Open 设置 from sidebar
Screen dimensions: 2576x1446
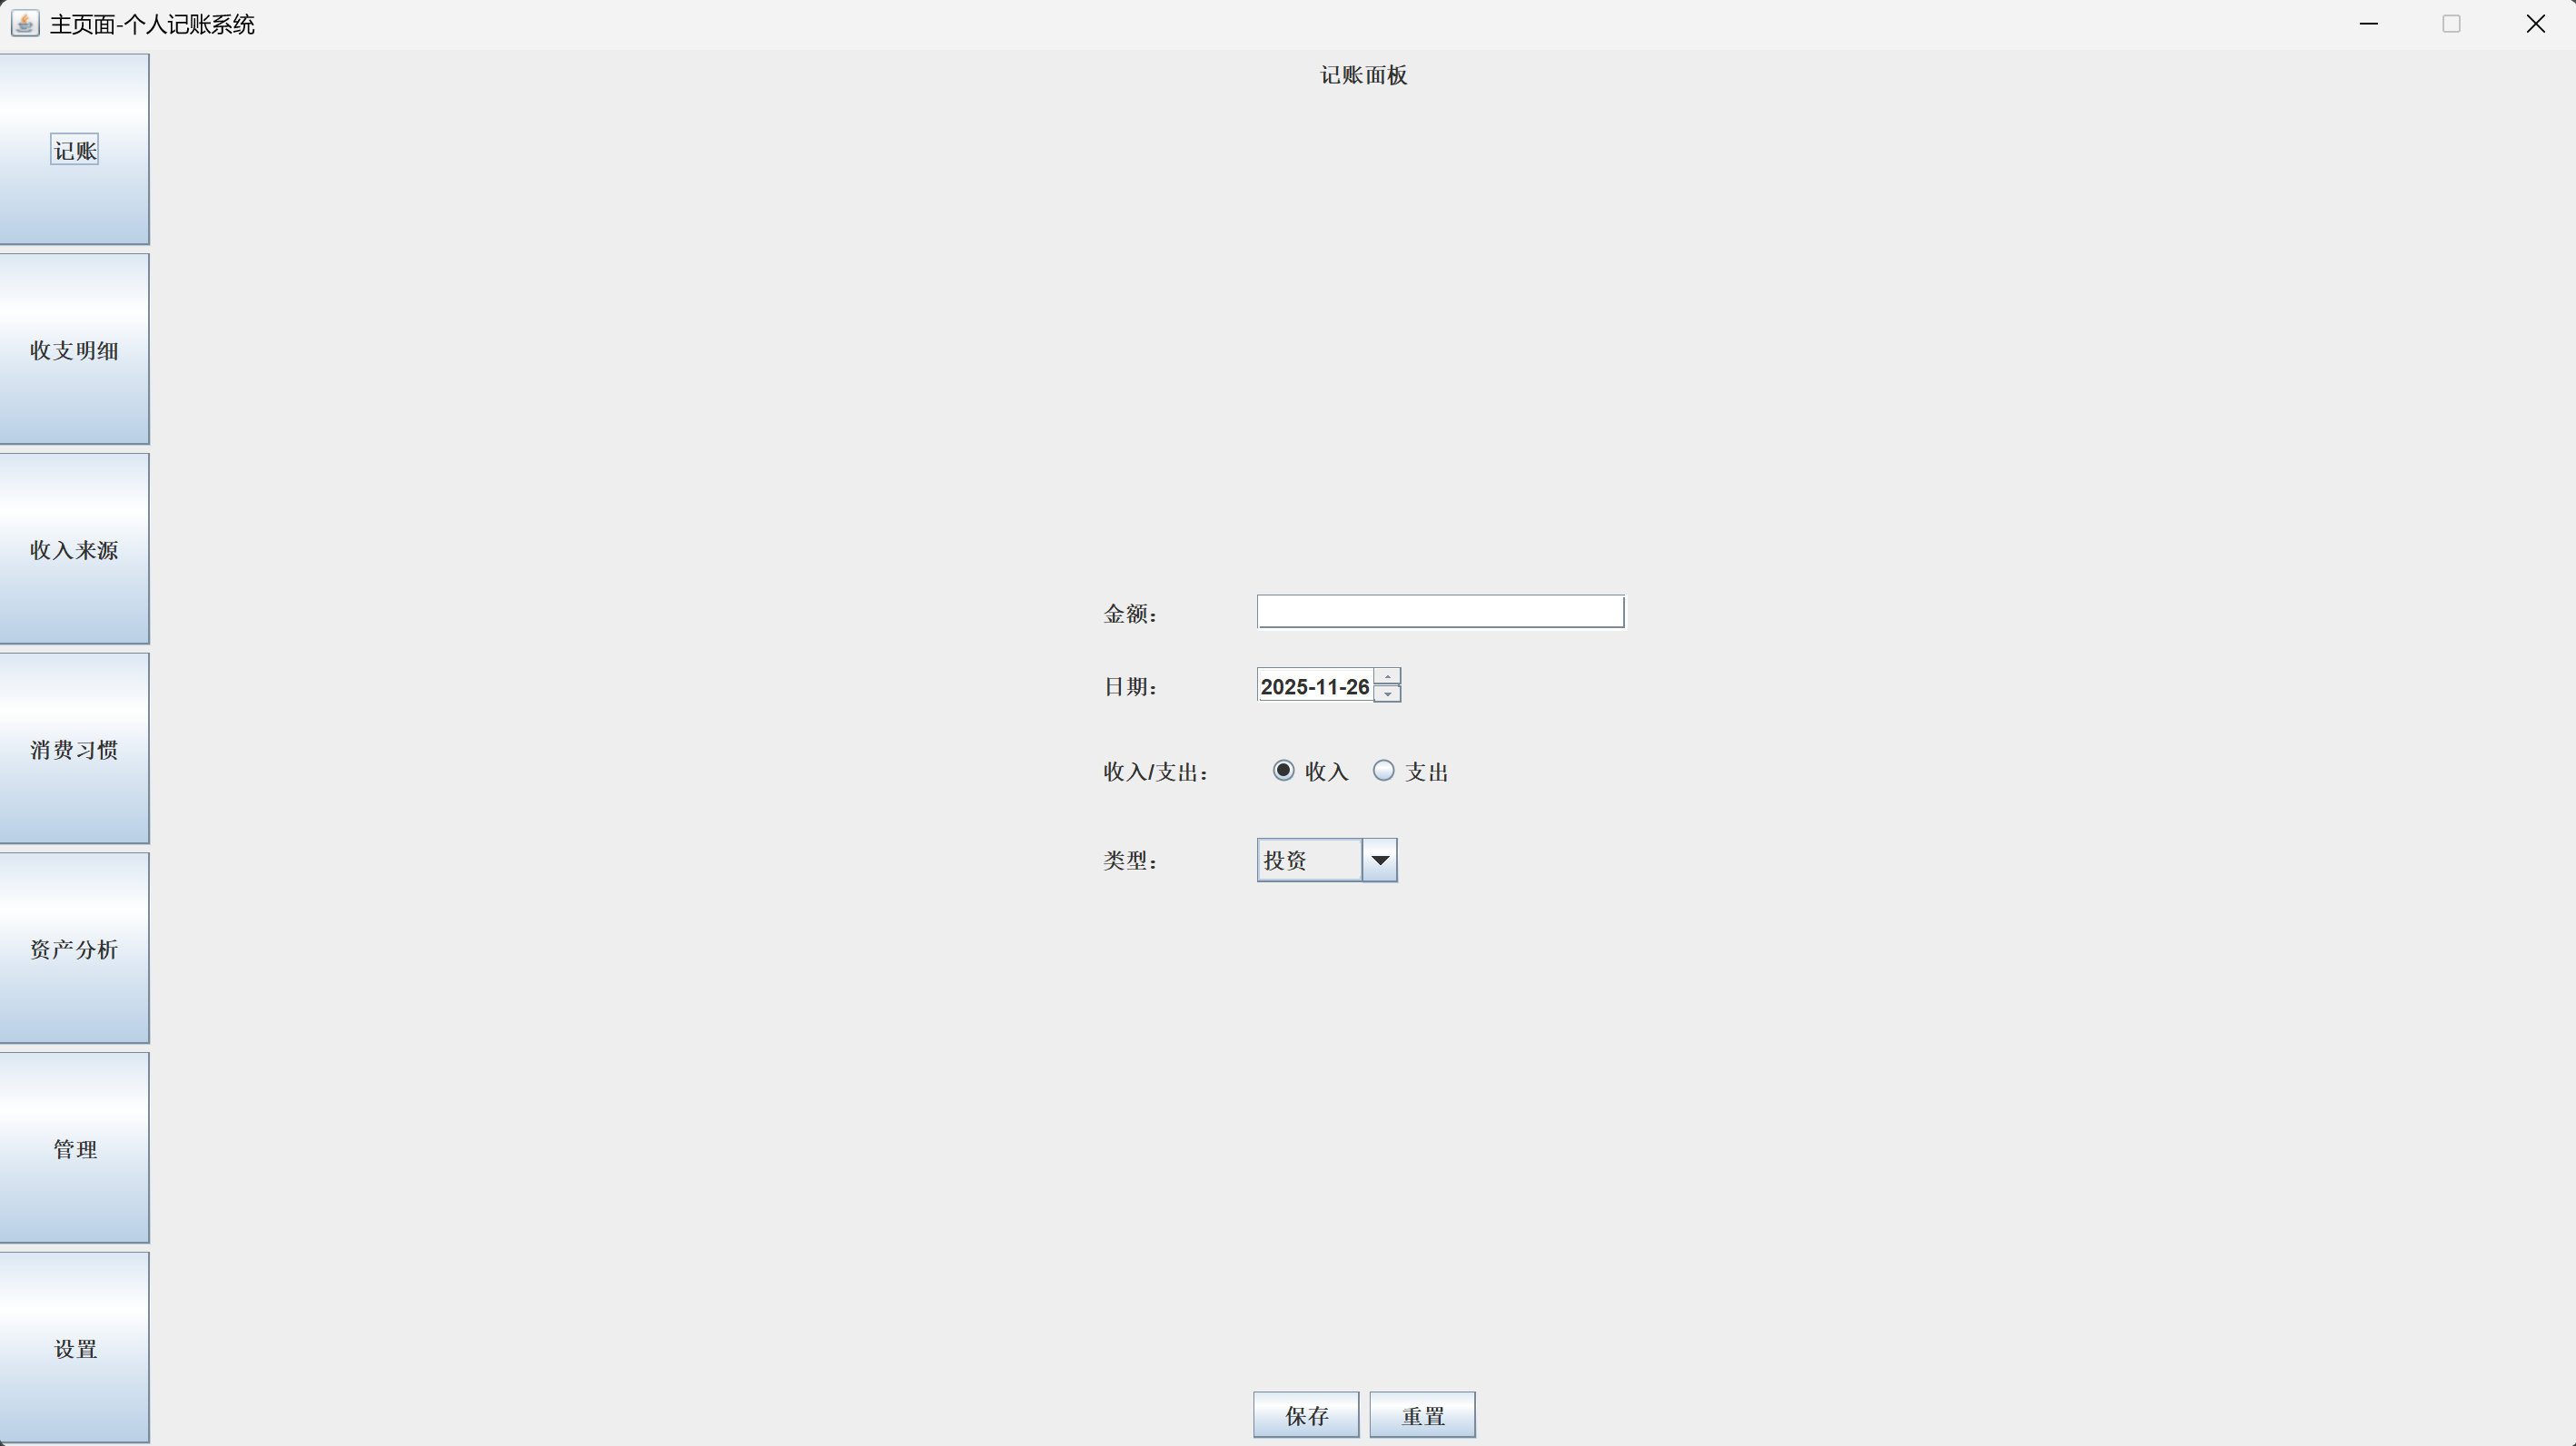pyautogui.click(x=74, y=1348)
